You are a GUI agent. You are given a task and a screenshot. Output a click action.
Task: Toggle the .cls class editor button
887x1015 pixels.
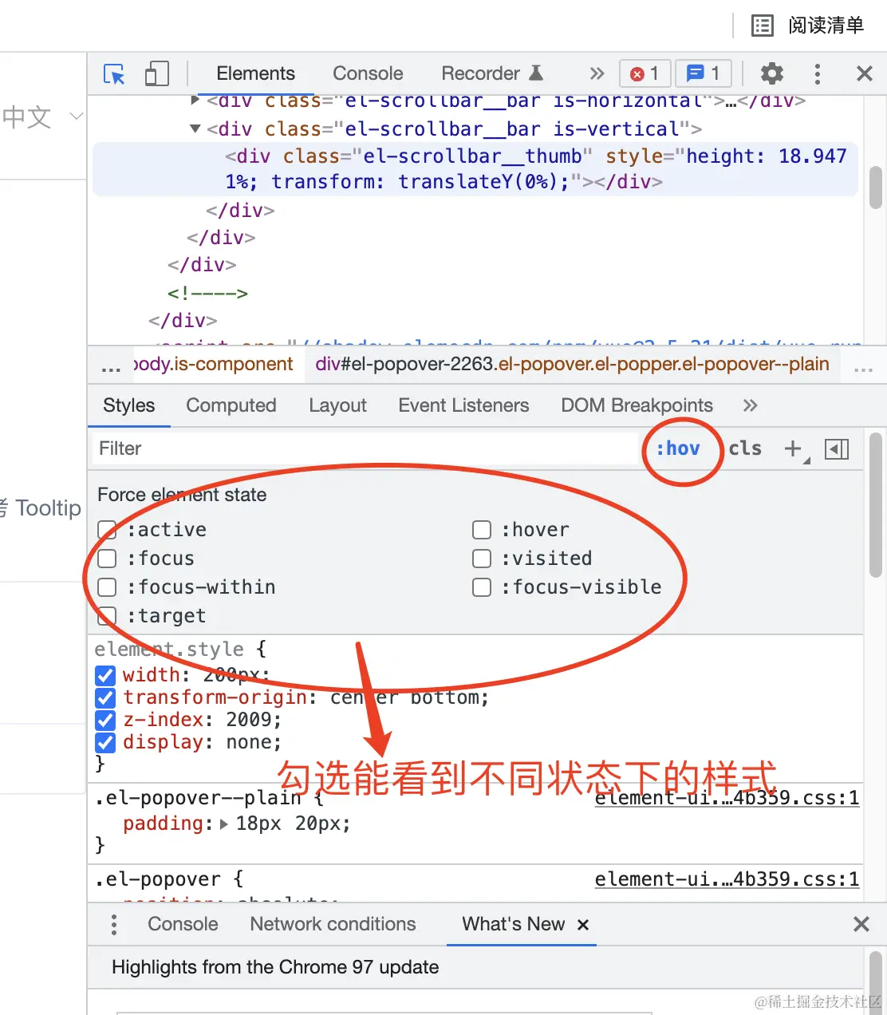(x=745, y=448)
